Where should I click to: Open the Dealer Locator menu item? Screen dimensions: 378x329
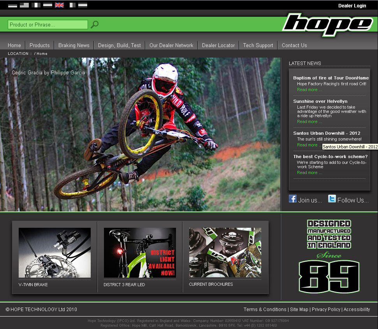pyautogui.click(x=218, y=45)
